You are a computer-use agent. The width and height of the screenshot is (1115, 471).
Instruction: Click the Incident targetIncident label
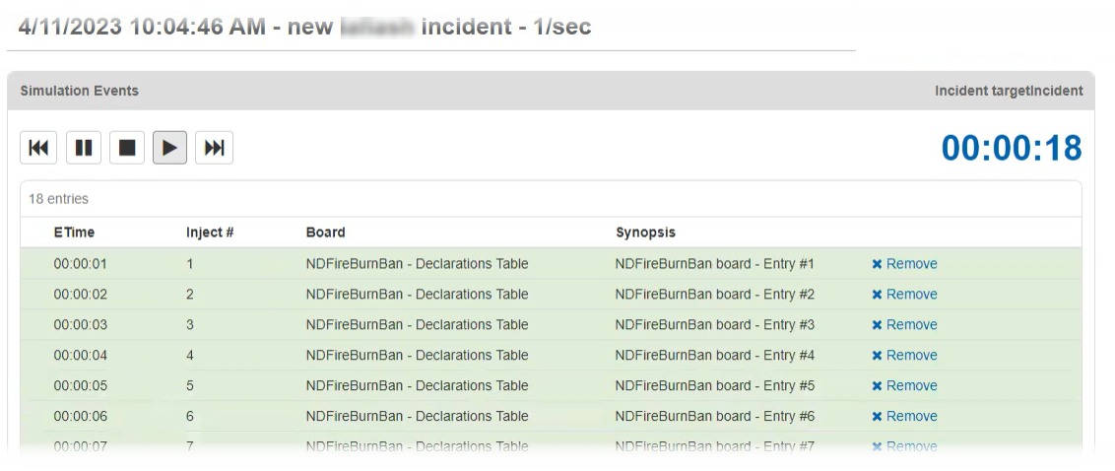[x=1009, y=91]
